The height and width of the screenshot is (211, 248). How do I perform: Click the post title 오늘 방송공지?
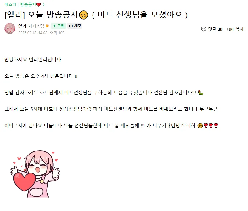coord(52,15)
